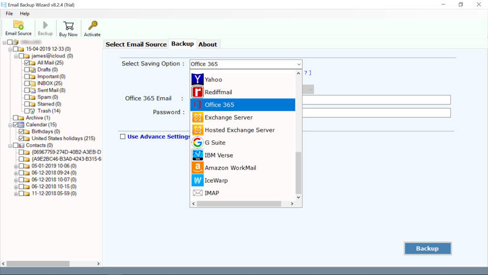This screenshot has height=275, width=488.
Task: Click the Contacts folder icon in tree
Action: pyautogui.click(x=21, y=145)
